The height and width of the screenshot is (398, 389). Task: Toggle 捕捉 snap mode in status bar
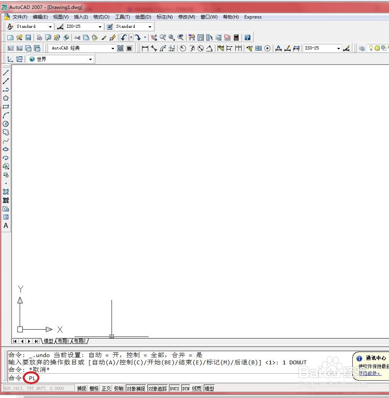(x=81, y=388)
